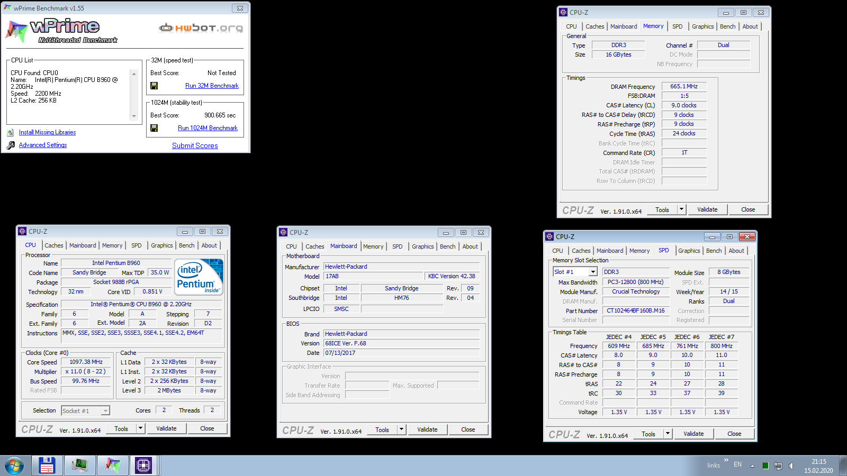Open About tab in CPU-Z SPD window
This screenshot has width=847, height=476.
pos(736,251)
